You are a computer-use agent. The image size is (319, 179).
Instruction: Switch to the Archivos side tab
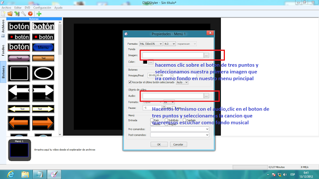point(3,28)
